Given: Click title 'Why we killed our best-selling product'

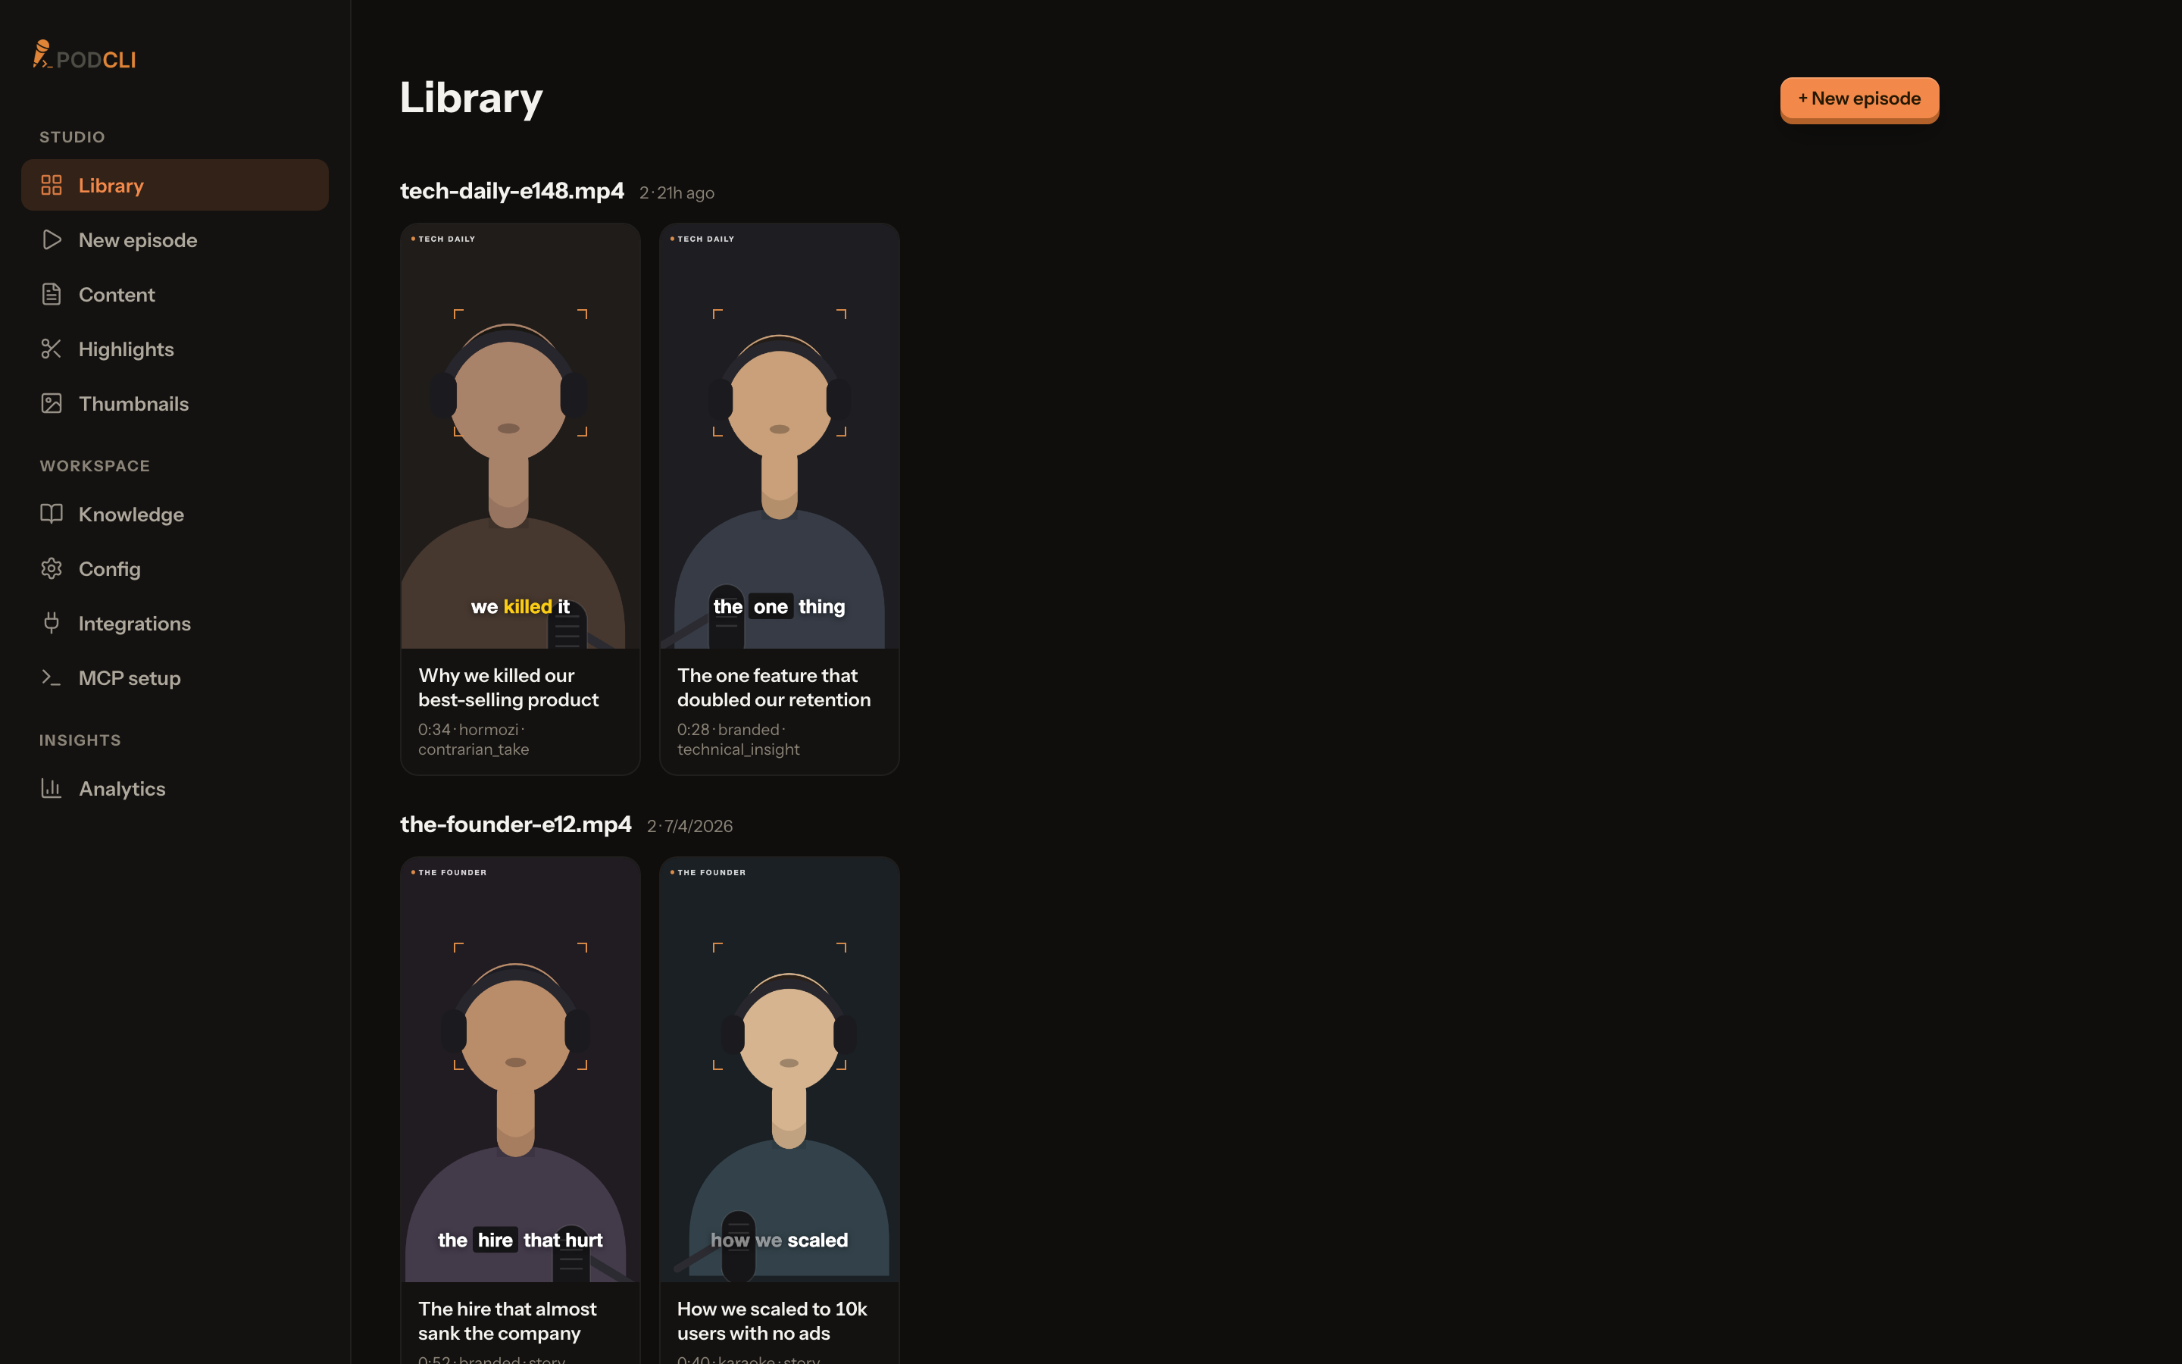Looking at the screenshot, I should tap(508, 687).
